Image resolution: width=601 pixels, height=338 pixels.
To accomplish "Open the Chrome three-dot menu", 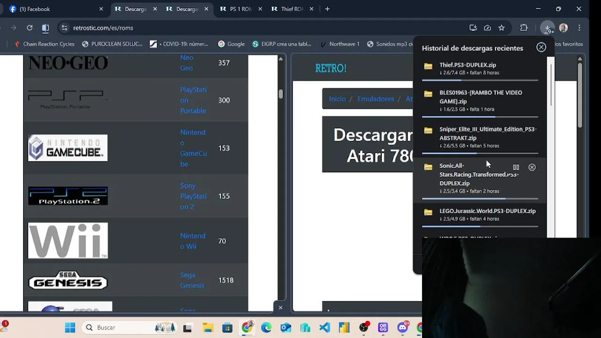I will [579, 28].
